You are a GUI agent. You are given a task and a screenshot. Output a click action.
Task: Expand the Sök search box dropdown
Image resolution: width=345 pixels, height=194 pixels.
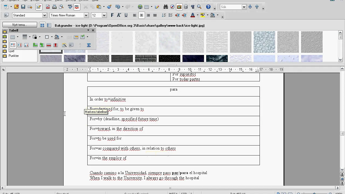(244, 7)
